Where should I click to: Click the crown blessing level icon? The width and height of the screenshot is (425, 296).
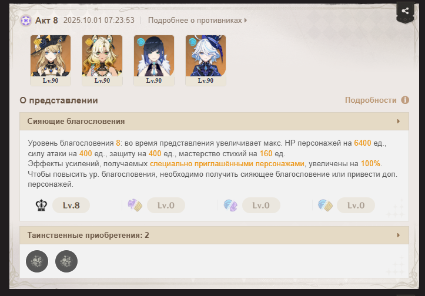[42, 206]
